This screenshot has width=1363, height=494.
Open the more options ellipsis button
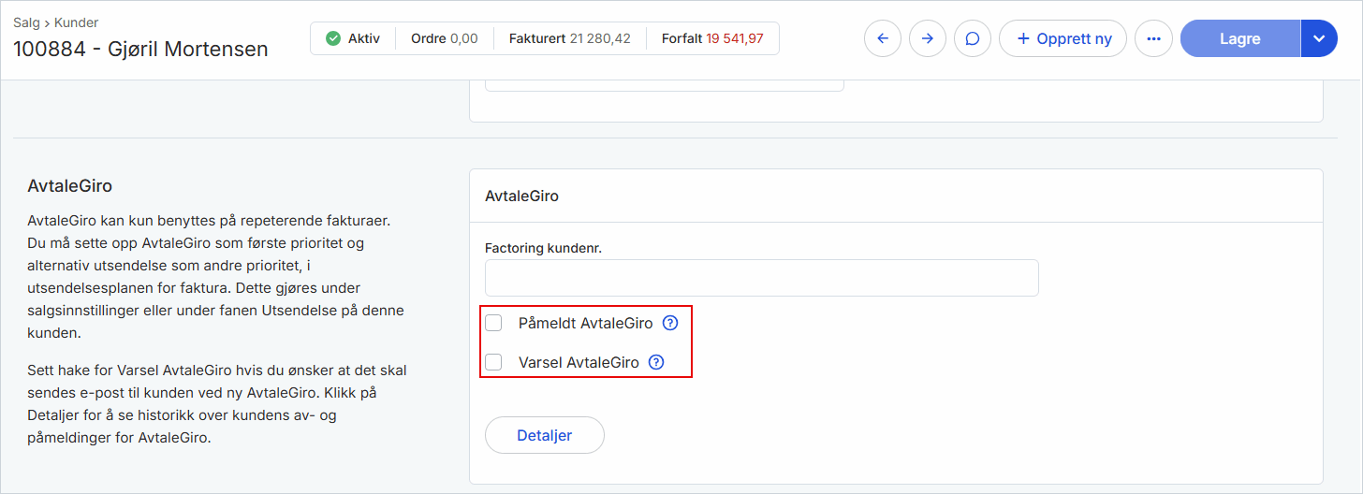point(1153,38)
